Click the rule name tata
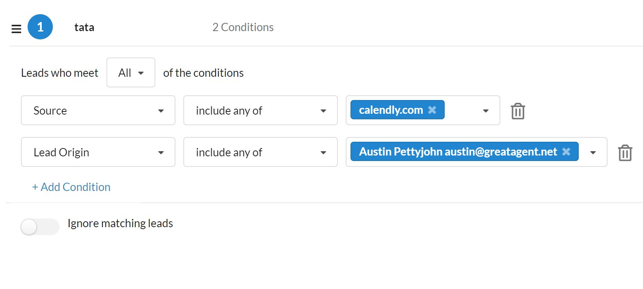The width and height of the screenshot is (643, 289). [84, 27]
